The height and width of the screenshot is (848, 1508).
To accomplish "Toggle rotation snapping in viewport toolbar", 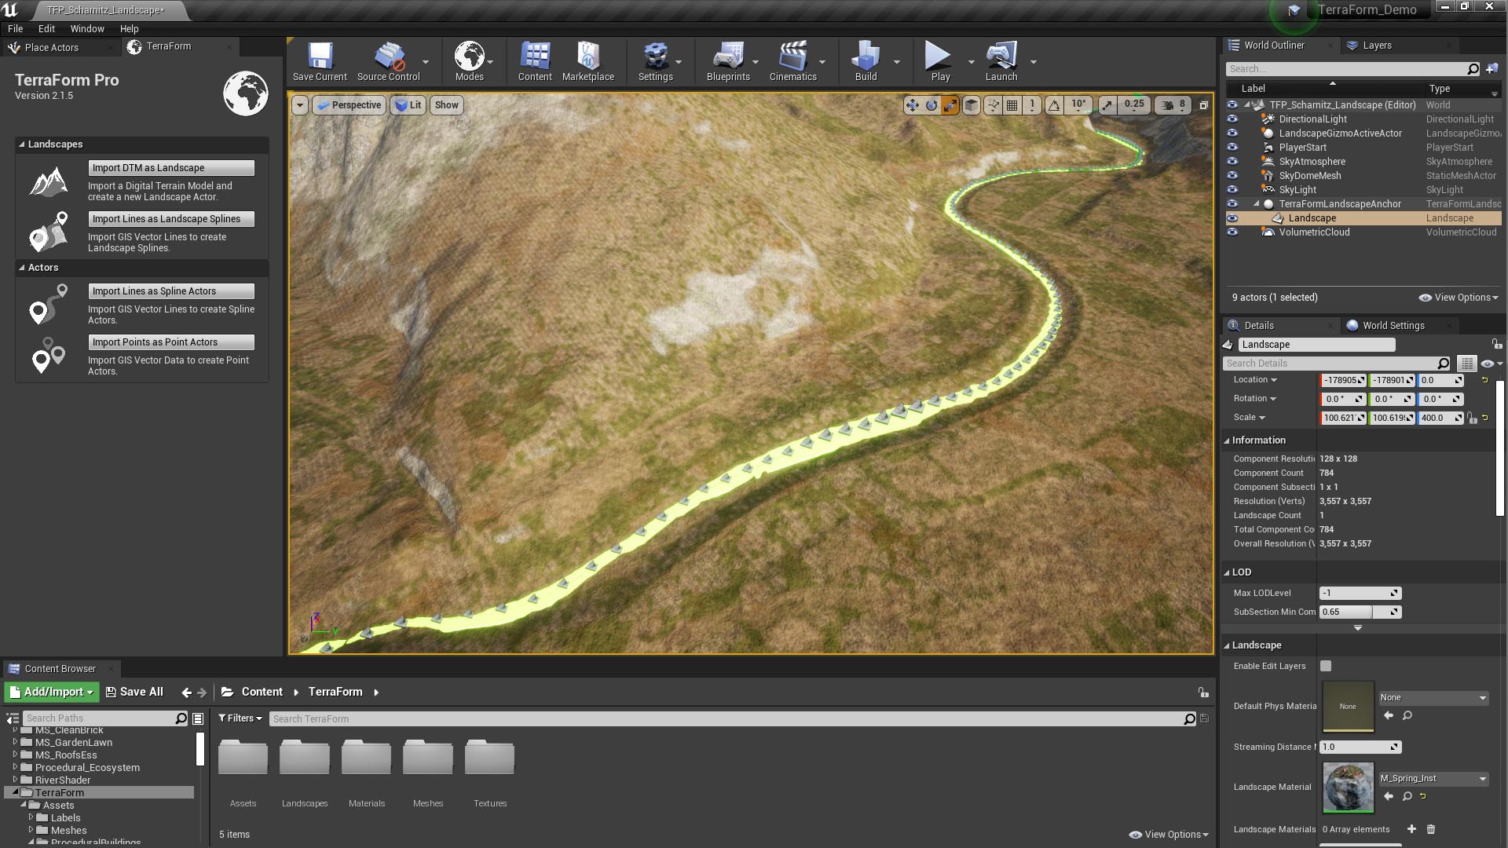I will 1054,104.
